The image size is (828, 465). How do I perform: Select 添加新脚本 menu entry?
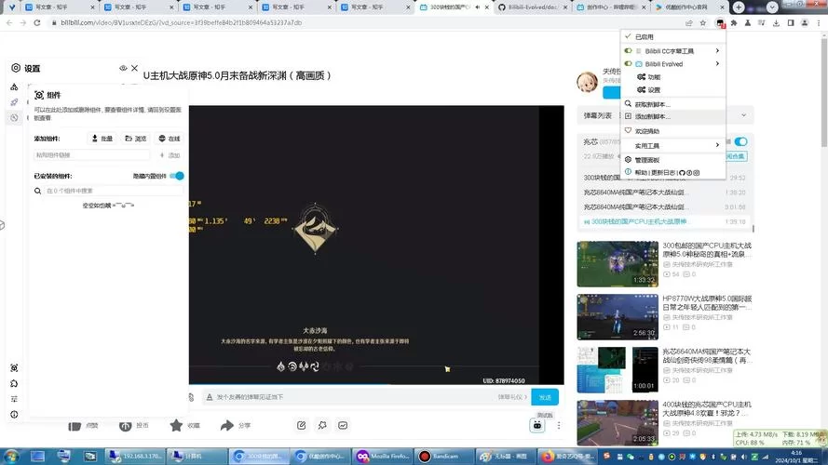click(673, 116)
